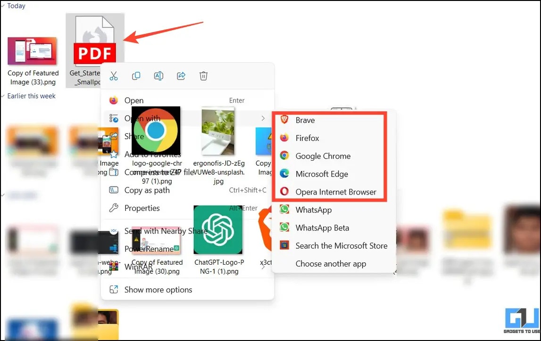Image resolution: width=541 pixels, height=341 pixels.
Task: Click the Properties wrench icon
Action: [114, 208]
